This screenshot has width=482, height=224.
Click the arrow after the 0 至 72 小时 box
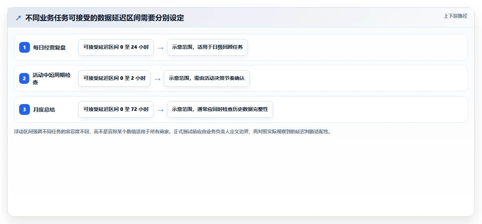161,110
